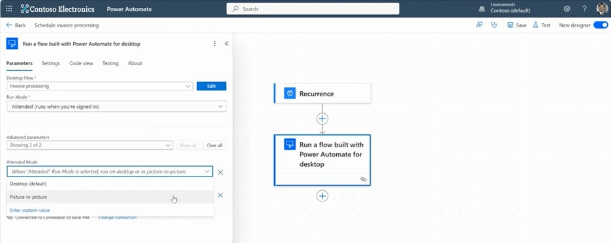Click the Contoso Electronics logo

pyautogui.click(x=57, y=8)
